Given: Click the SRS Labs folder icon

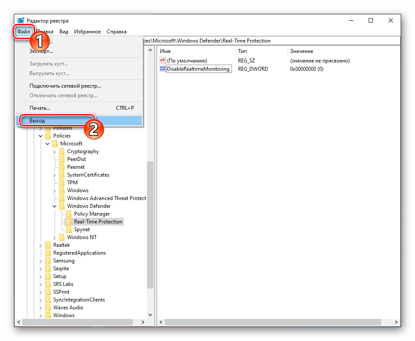Looking at the screenshot, I should (x=48, y=284).
